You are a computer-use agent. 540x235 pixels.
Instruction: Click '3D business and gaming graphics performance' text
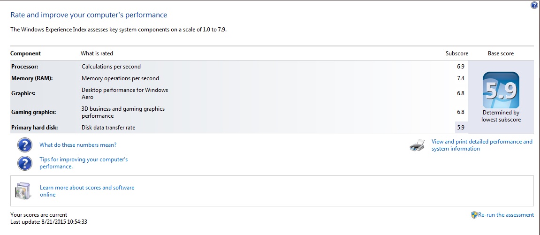click(123, 112)
